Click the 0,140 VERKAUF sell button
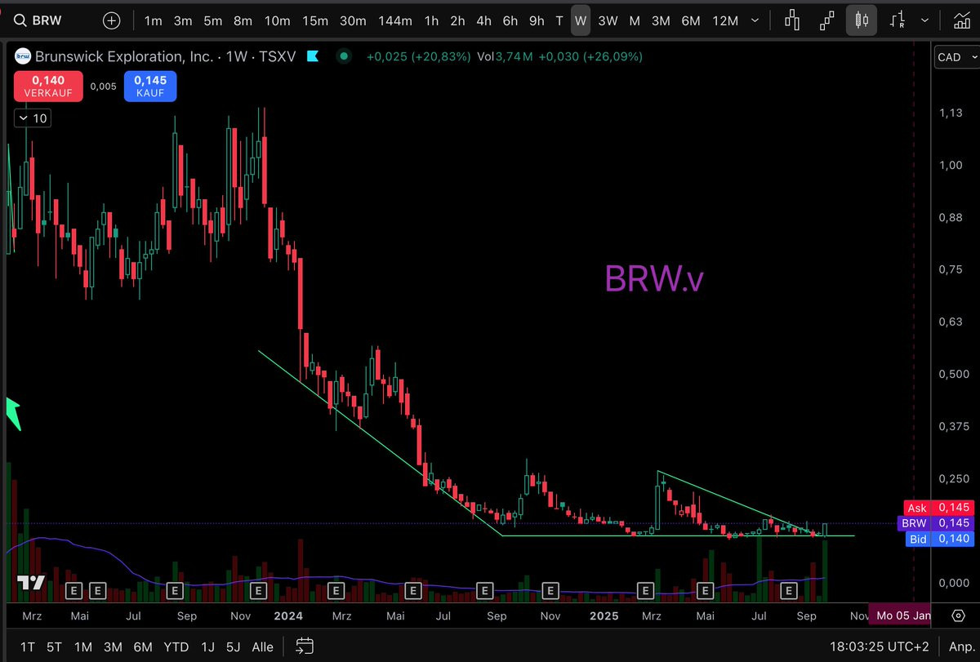This screenshot has height=662, width=980. 47,86
